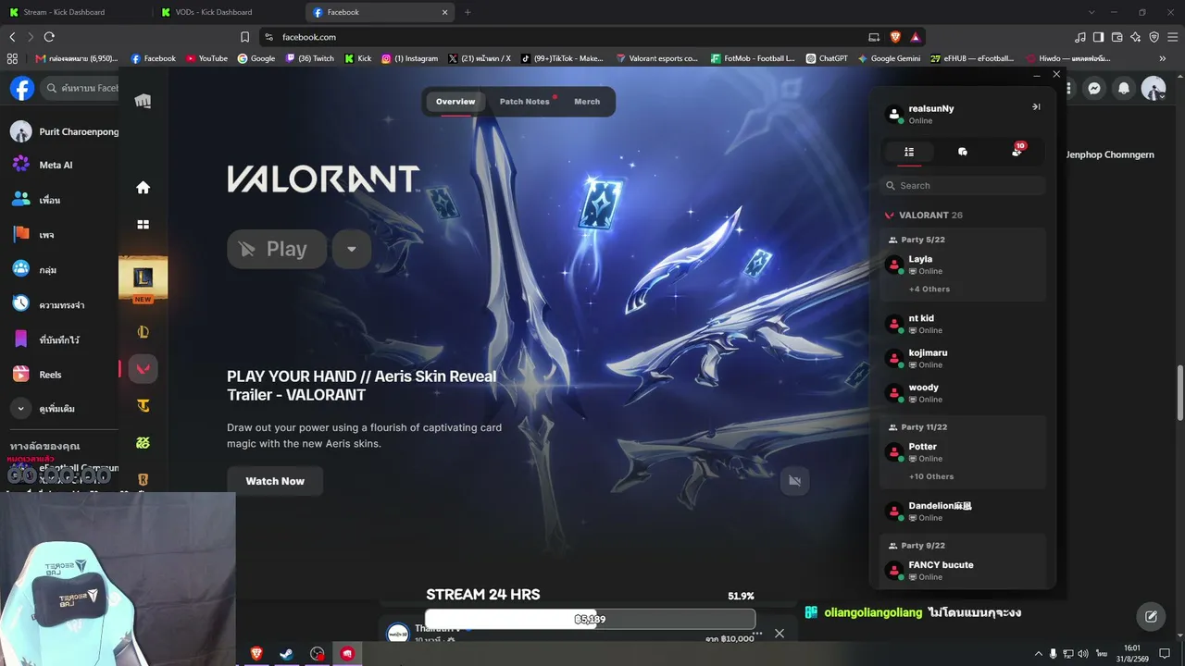Open the Google Gemini bookmark
1185x666 pixels.
pyautogui.click(x=889, y=58)
